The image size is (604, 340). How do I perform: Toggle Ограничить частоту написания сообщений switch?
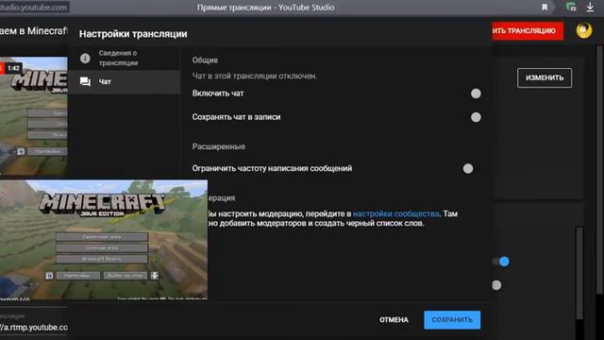coord(468,168)
